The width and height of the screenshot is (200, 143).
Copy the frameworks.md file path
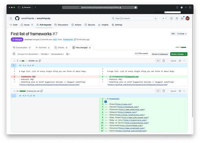(41, 91)
